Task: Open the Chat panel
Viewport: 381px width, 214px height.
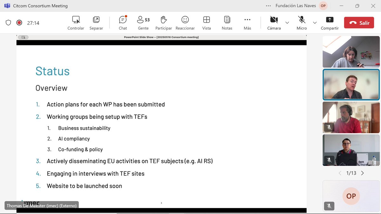Action: [123, 23]
